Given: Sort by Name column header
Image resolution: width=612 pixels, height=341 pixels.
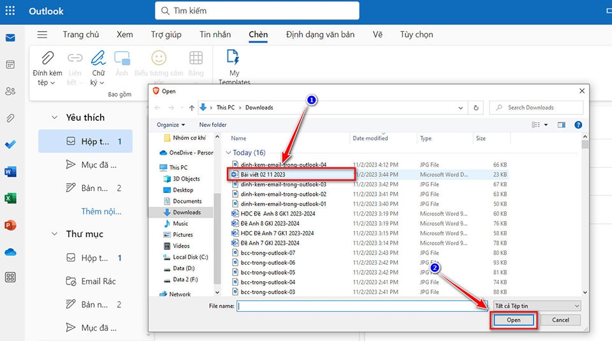Looking at the screenshot, I should click(238, 138).
